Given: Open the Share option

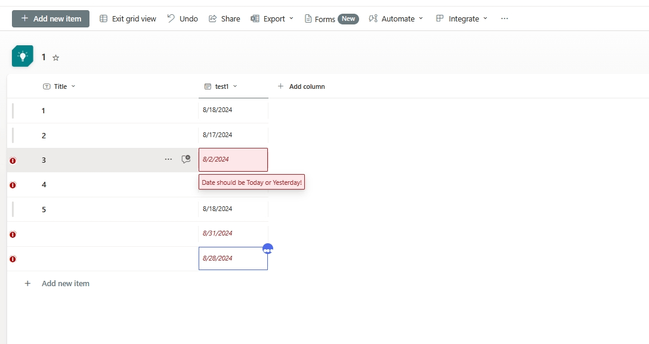Looking at the screenshot, I should pos(224,18).
